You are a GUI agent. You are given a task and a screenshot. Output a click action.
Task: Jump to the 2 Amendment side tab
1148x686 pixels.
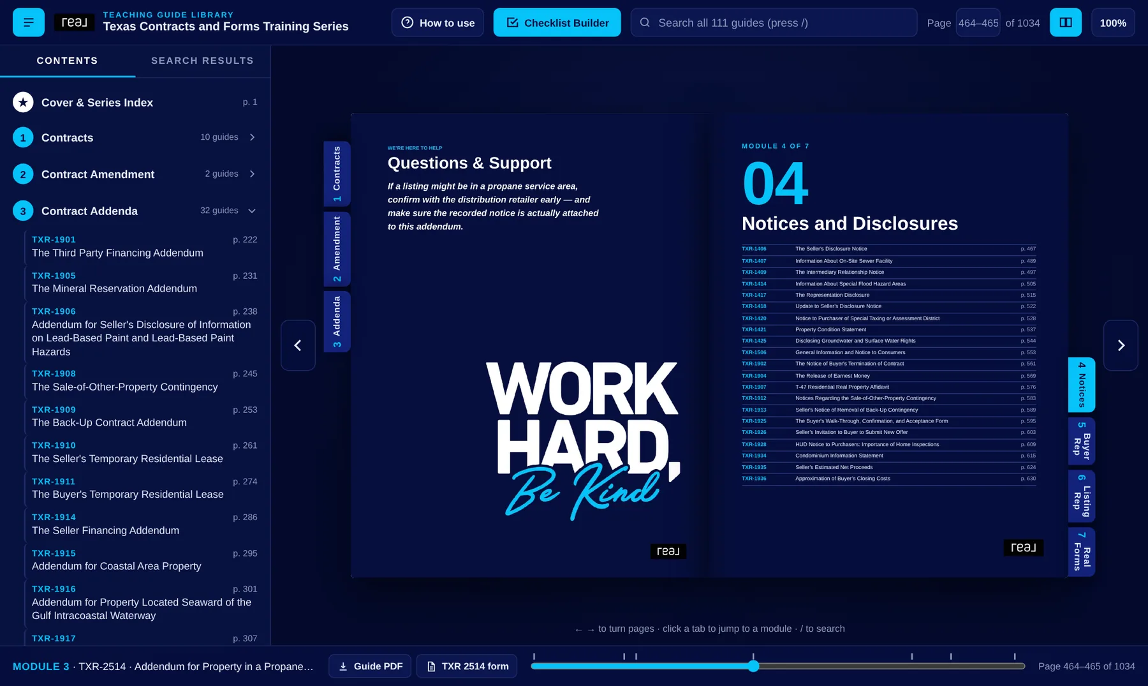pyautogui.click(x=337, y=249)
